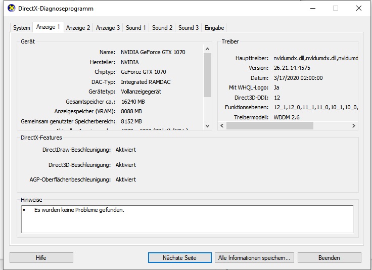Open the Anzeige 3 tab
Screen dimensions: 372x270
tap(108, 28)
